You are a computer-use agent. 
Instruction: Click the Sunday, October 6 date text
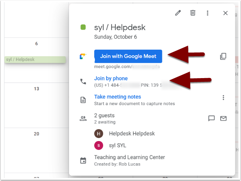coord(115,37)
